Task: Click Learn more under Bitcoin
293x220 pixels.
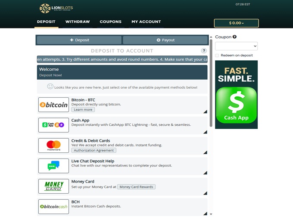Action: point(83,110)
